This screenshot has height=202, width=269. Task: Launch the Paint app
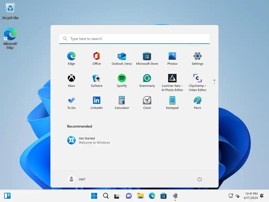(198, 103)
